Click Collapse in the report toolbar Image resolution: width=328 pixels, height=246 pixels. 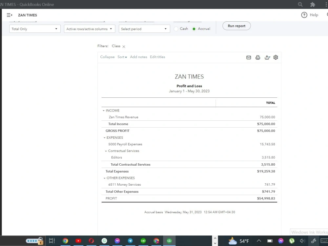(x=107, y=57)
